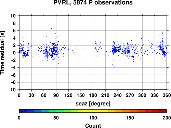Viewport: 171px width, 128px height.
Task: Select the dark red colorbar segment near 200
Action: point(163,111)
